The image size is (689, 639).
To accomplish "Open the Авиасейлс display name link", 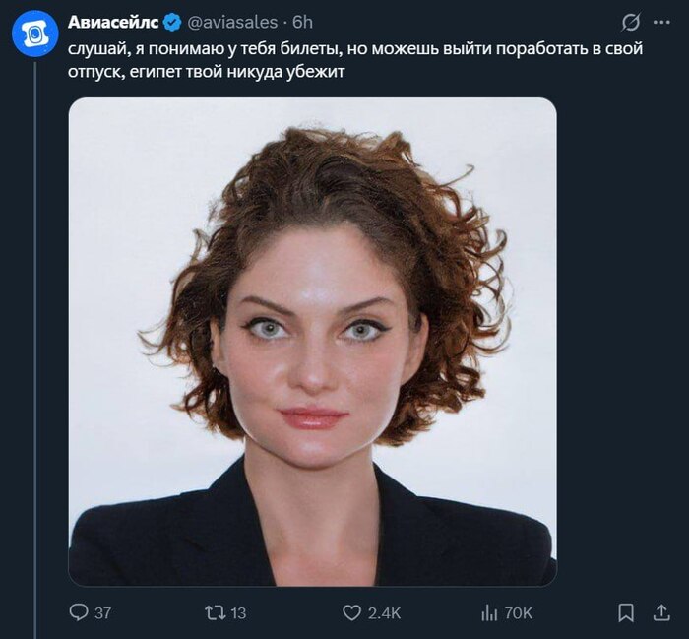I will [113, 22].
